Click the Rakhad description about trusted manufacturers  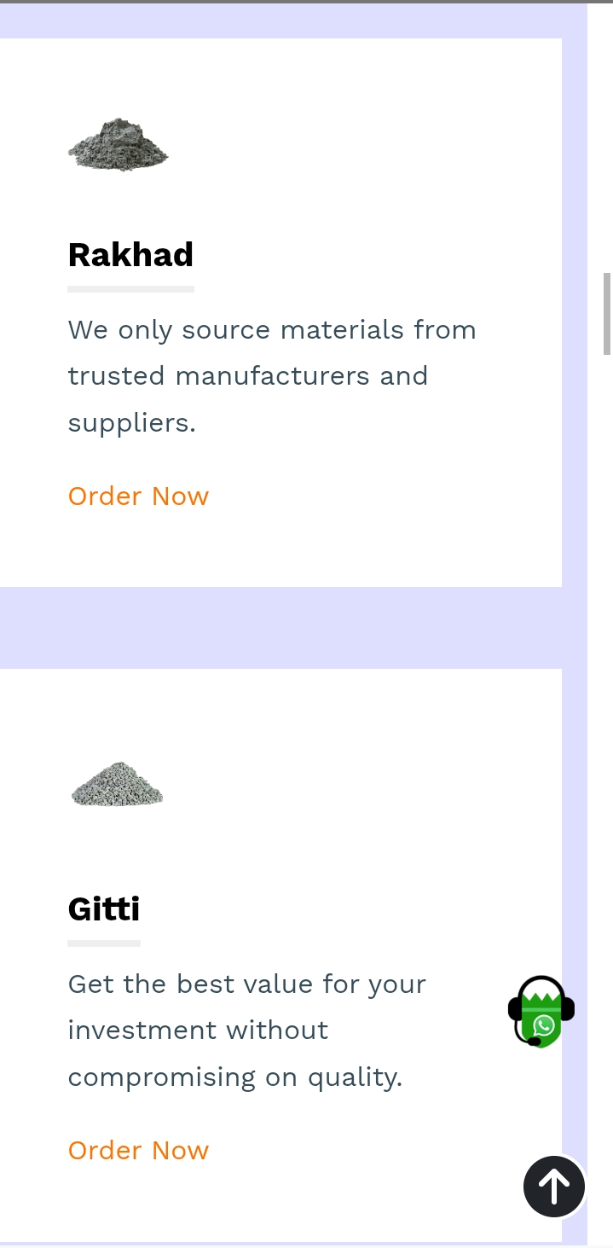272,376
